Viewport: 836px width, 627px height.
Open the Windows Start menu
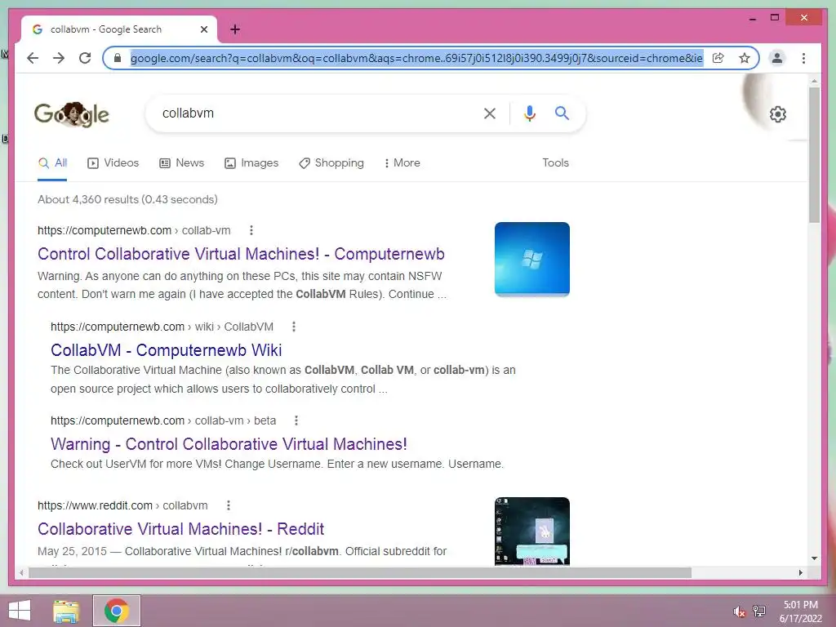(x=20, y=611)
